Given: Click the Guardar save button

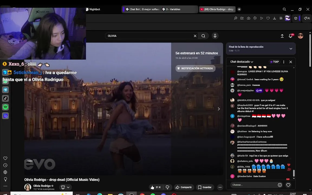Looking at the screenshot, I should point(205,187).
